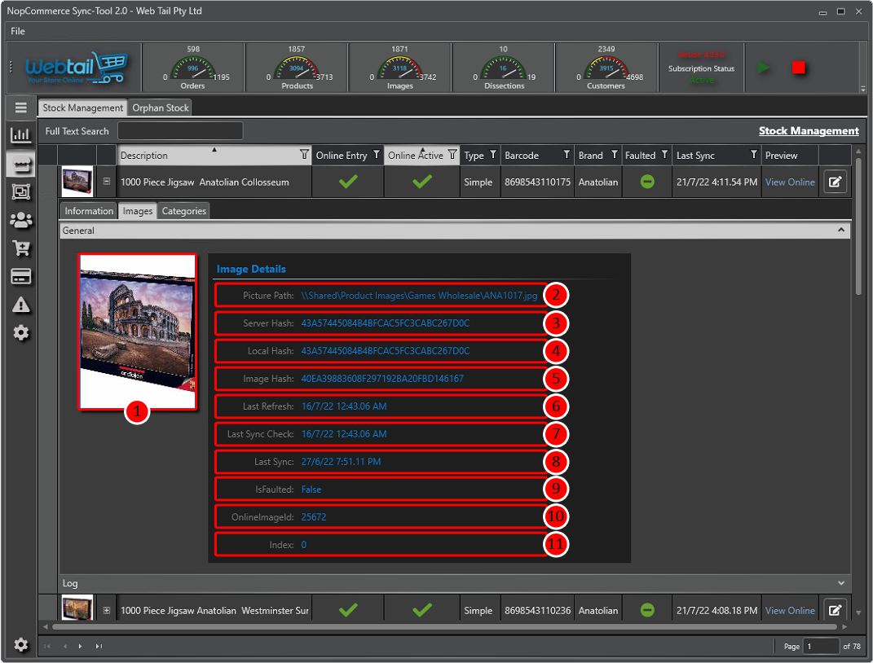873x663 pixels.
Task: Click the edit icon for Anatolian Collosseum row
Action: pos(835,182)
